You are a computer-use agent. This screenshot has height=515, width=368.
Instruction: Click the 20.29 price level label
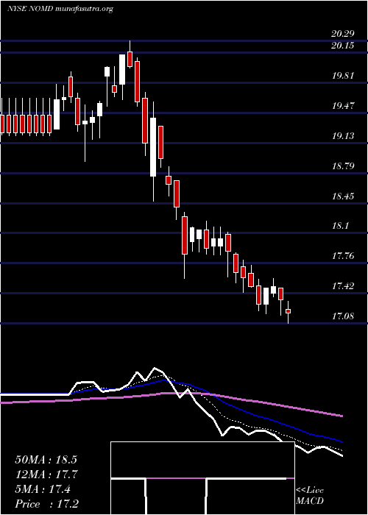coord(343,33)
